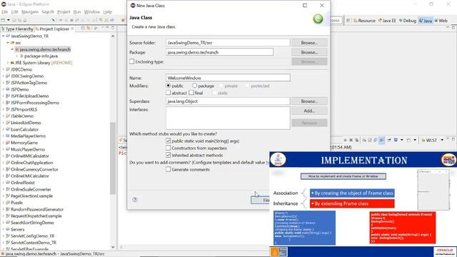Maximize the Project Explorer view
The width and height of the screenshot is (457, 257).
113,28
